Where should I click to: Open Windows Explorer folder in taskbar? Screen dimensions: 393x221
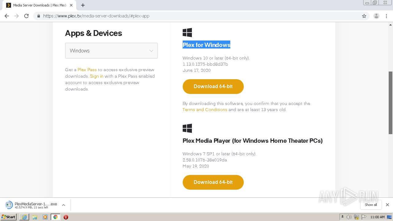tap(35, 217)
